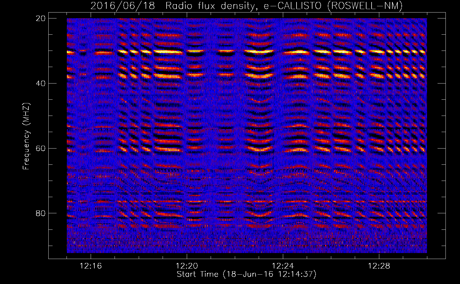The image size is (460, 284).
Task: Click the plot title 'Radio flux density, e-CALLISTO (ROSWELL-NM)'
Action: click(284, 6)
